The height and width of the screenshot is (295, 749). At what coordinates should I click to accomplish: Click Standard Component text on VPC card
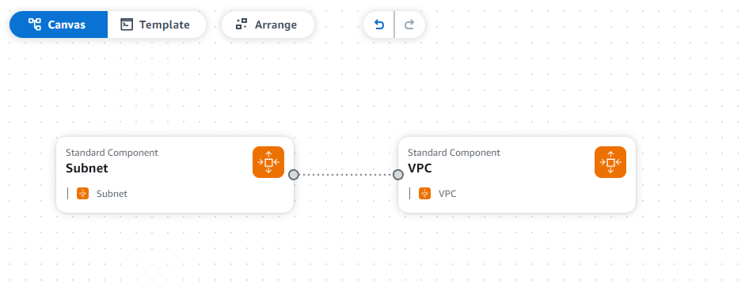pyautogui.click(x=454, y=153)
